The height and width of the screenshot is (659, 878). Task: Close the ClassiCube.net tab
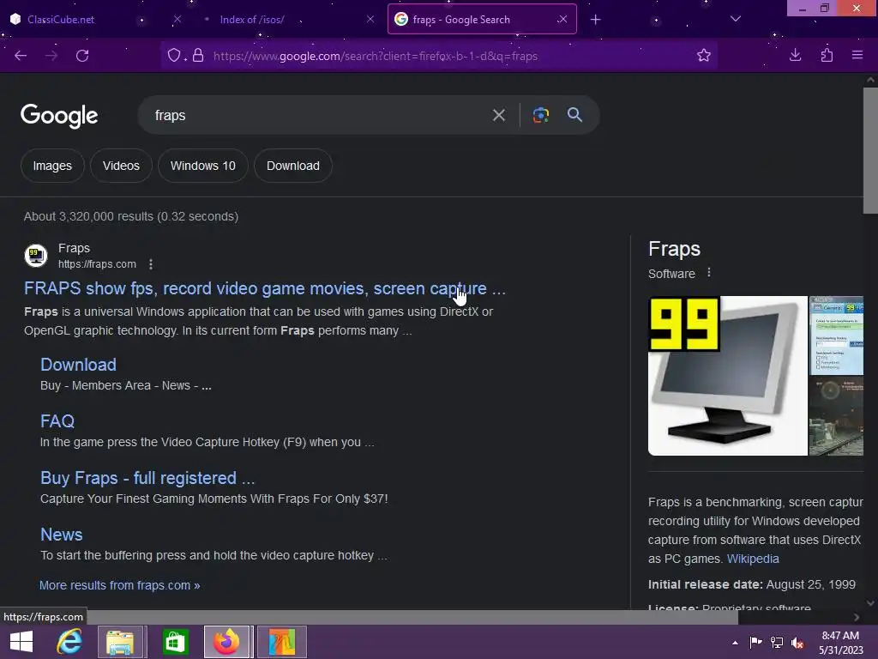click(x=177, y=19)
